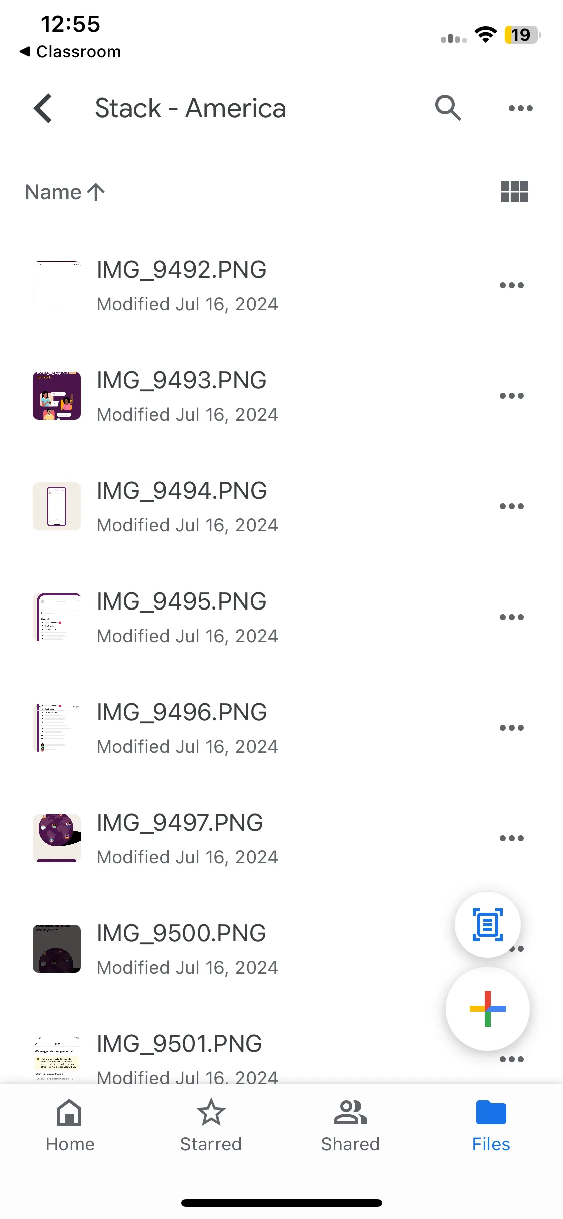
Task: Return to Classroom app
Action: 70,52
